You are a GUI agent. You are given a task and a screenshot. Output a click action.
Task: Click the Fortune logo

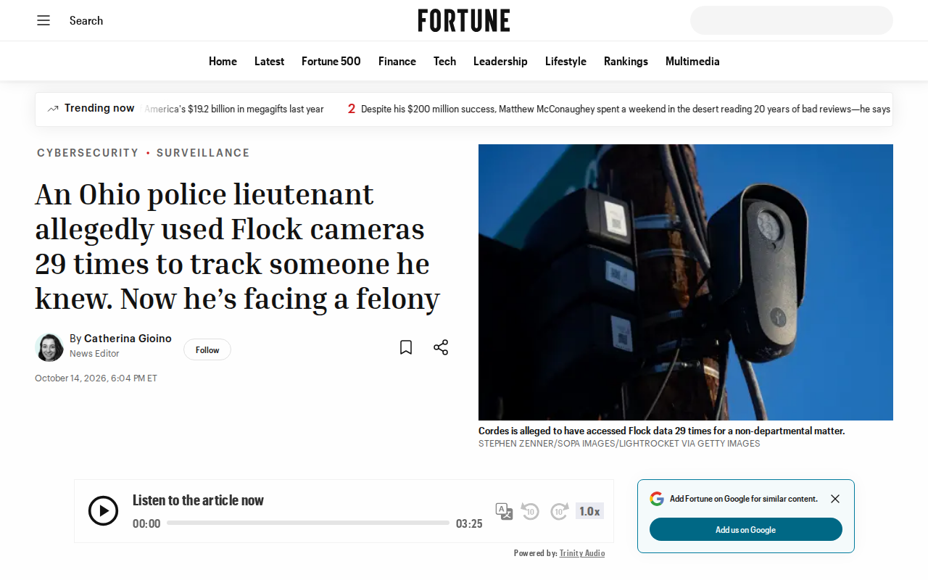pos(464,20)
